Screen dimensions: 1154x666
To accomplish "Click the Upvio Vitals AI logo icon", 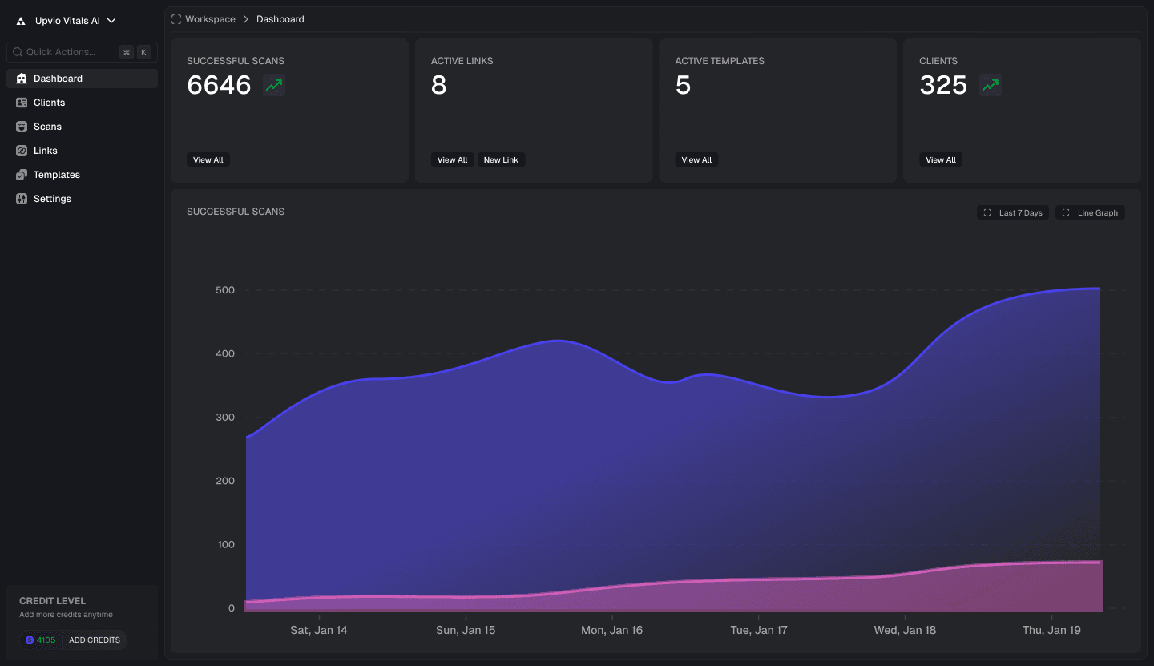I will point(21,22).
